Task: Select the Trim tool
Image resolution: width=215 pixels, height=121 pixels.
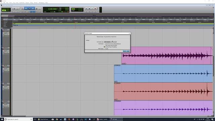Action: click(26, 9)
